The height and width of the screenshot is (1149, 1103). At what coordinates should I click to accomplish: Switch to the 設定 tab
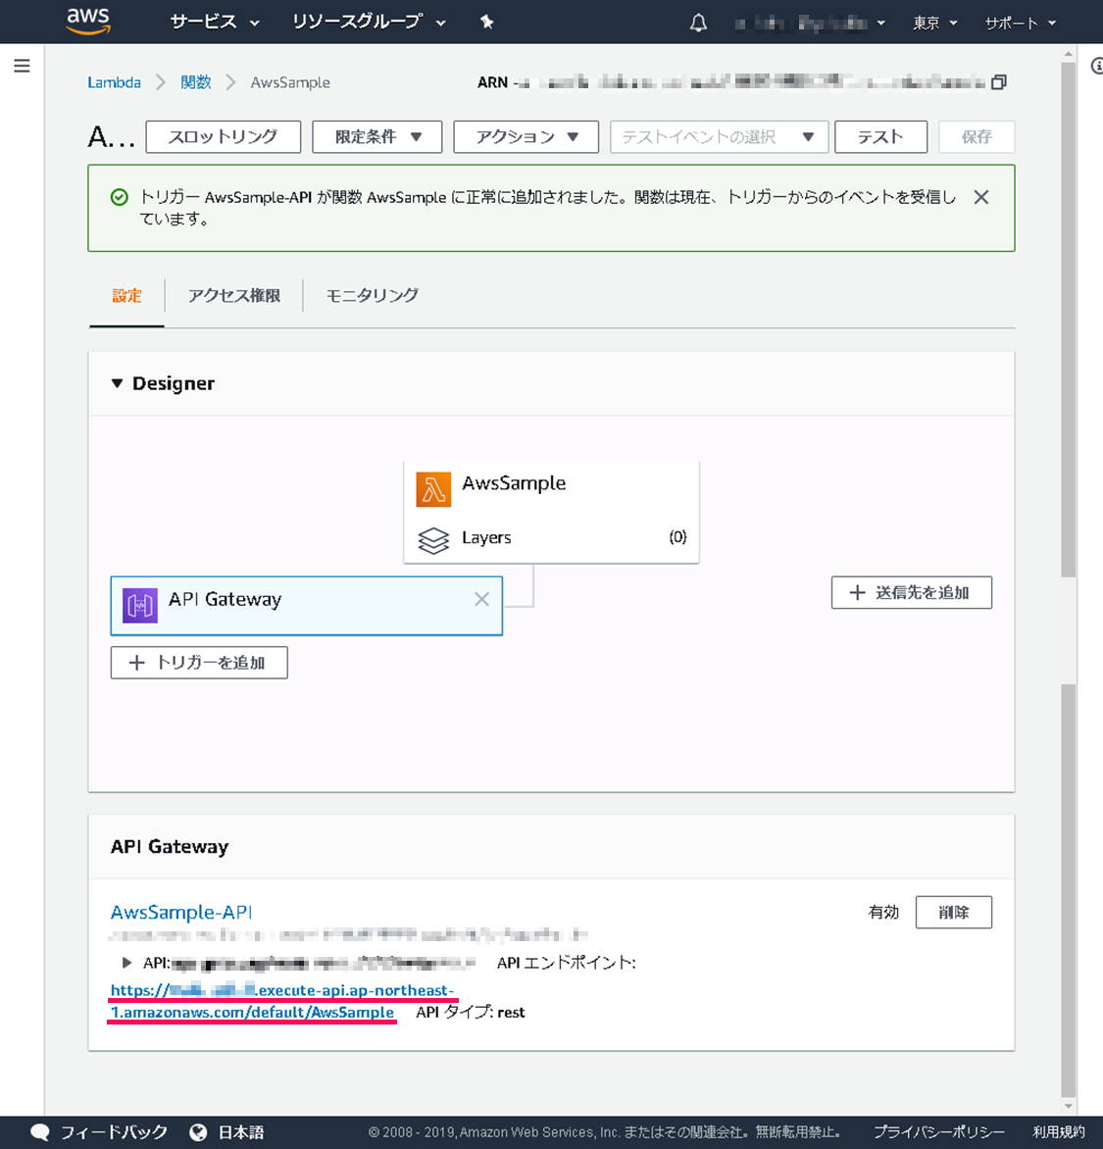(x=126, y=296)
